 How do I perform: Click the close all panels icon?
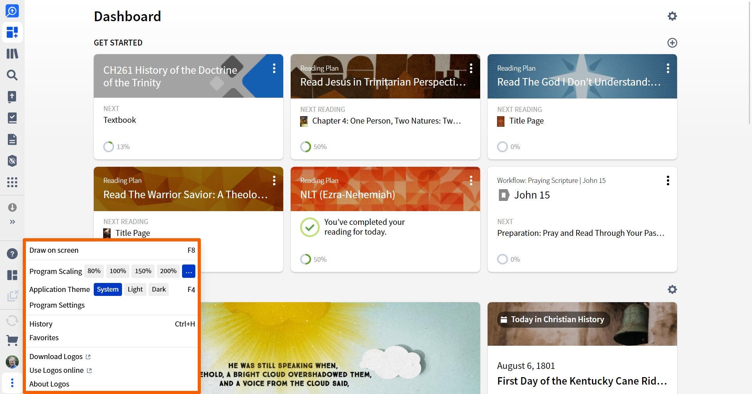point(12,296)
